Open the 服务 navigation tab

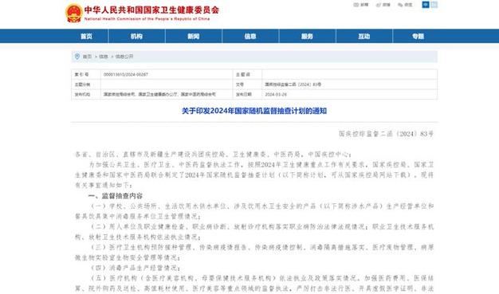(307, 37)
